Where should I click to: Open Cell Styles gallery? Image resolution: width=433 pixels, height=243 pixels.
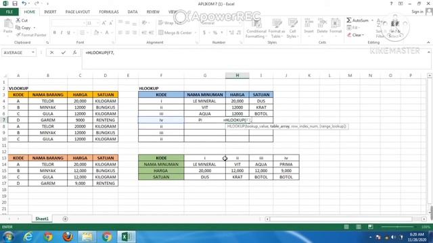point(292,28)
